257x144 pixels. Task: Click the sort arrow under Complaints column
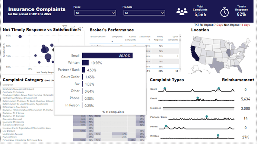(112, 41)
